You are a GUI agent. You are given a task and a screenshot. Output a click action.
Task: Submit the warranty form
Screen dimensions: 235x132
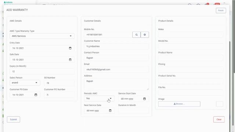point(14,120)
